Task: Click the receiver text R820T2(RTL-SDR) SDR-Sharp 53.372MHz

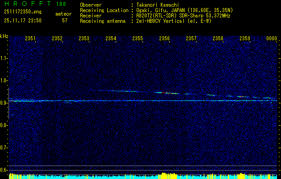Action: (x=183, y=16)
